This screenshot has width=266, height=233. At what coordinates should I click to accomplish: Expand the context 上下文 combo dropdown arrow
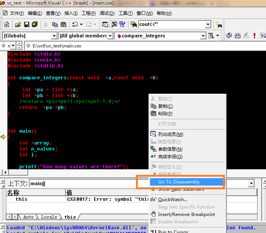click(251, 183)
